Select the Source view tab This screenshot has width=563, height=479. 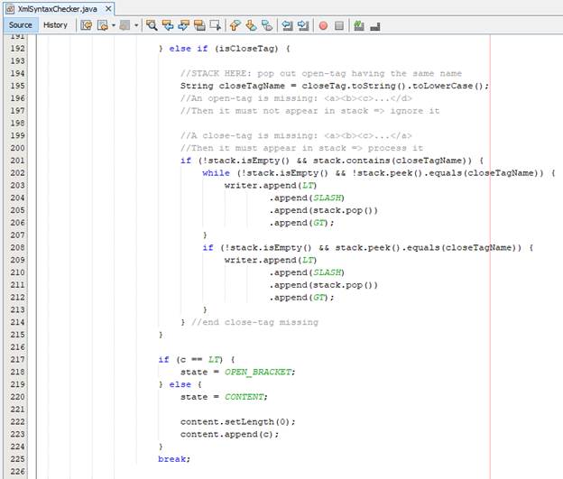(x=20, y=25)
